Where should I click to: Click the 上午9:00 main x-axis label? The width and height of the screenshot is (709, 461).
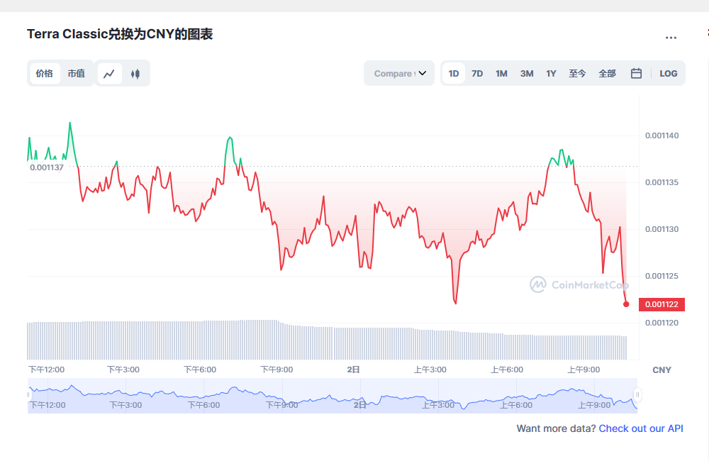click(x=584, y=370)
